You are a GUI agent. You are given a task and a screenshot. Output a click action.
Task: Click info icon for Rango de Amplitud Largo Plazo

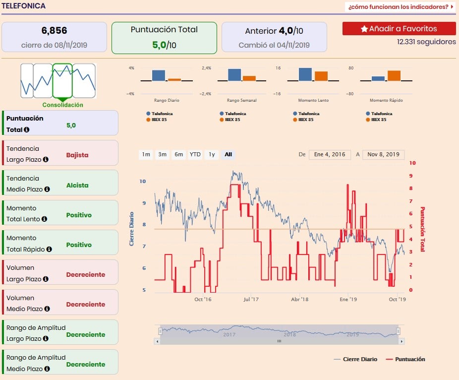click(x=46, y=338)
